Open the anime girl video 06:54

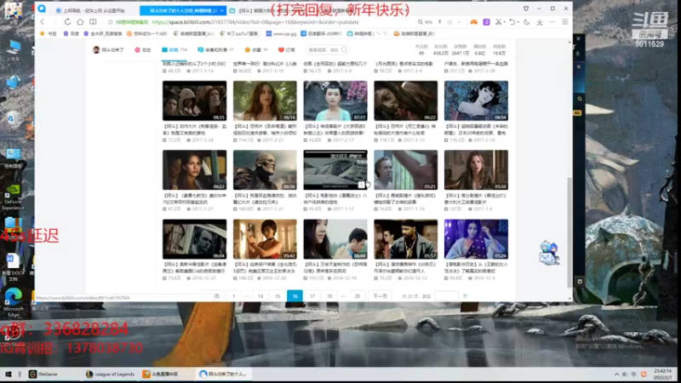[x=476, y=100]
